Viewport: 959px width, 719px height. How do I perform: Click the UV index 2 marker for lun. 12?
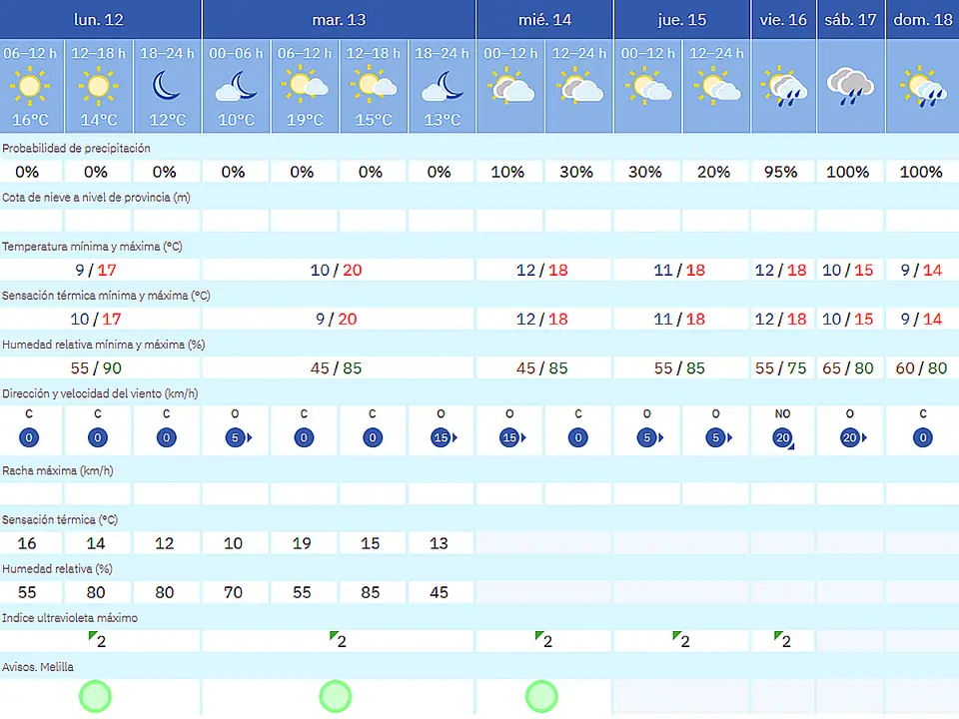pyautogui.click(x=97, y=640)
